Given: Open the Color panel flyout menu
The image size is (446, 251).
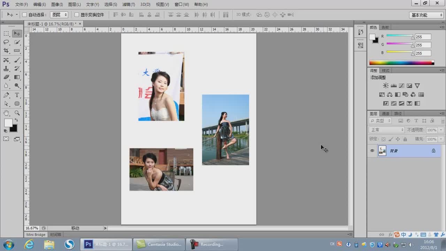Looking at the screenshot, I should tap(442, 27).
